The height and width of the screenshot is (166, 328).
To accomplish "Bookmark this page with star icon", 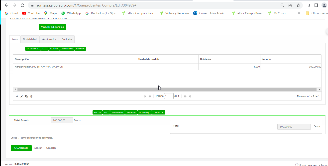I will (x=298, y=5).
